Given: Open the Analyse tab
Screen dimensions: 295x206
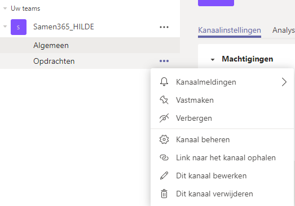Looking at the screenshot, I should pos(284,30).
